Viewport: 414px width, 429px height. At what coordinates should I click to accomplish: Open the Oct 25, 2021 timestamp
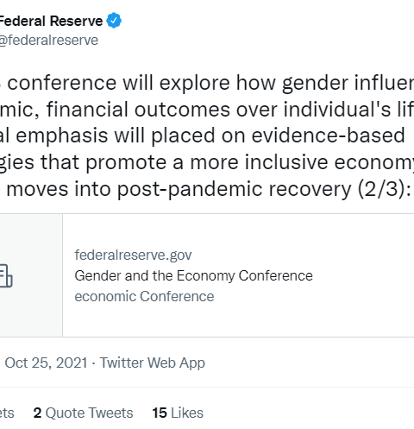point(46,363)
